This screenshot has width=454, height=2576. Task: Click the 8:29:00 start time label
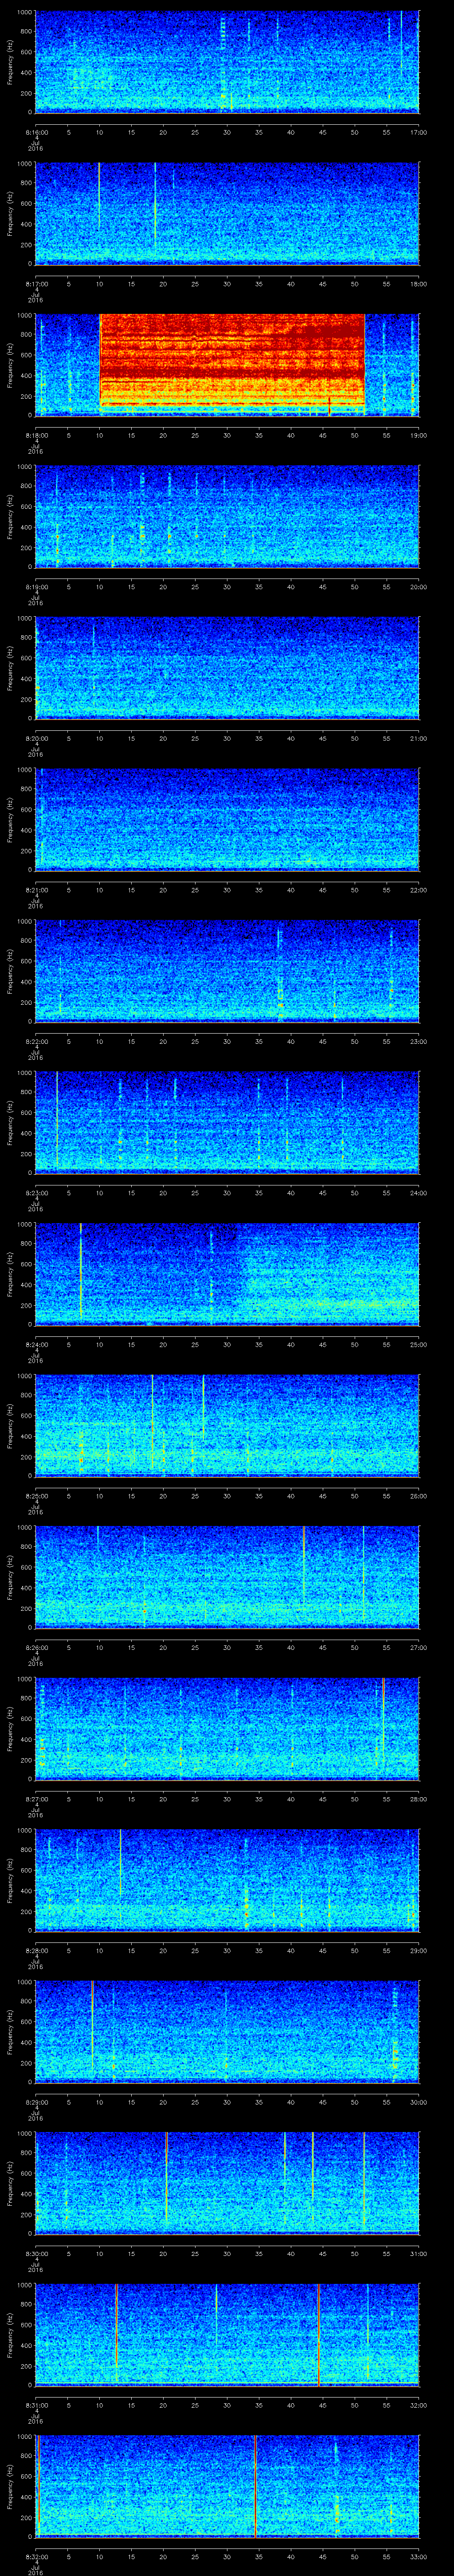(37, 2102)
